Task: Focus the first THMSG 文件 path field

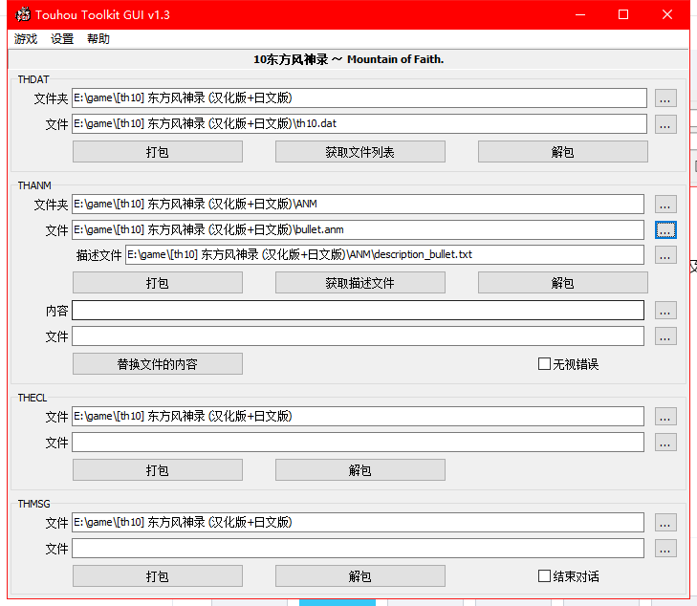Action: (358, 523)
